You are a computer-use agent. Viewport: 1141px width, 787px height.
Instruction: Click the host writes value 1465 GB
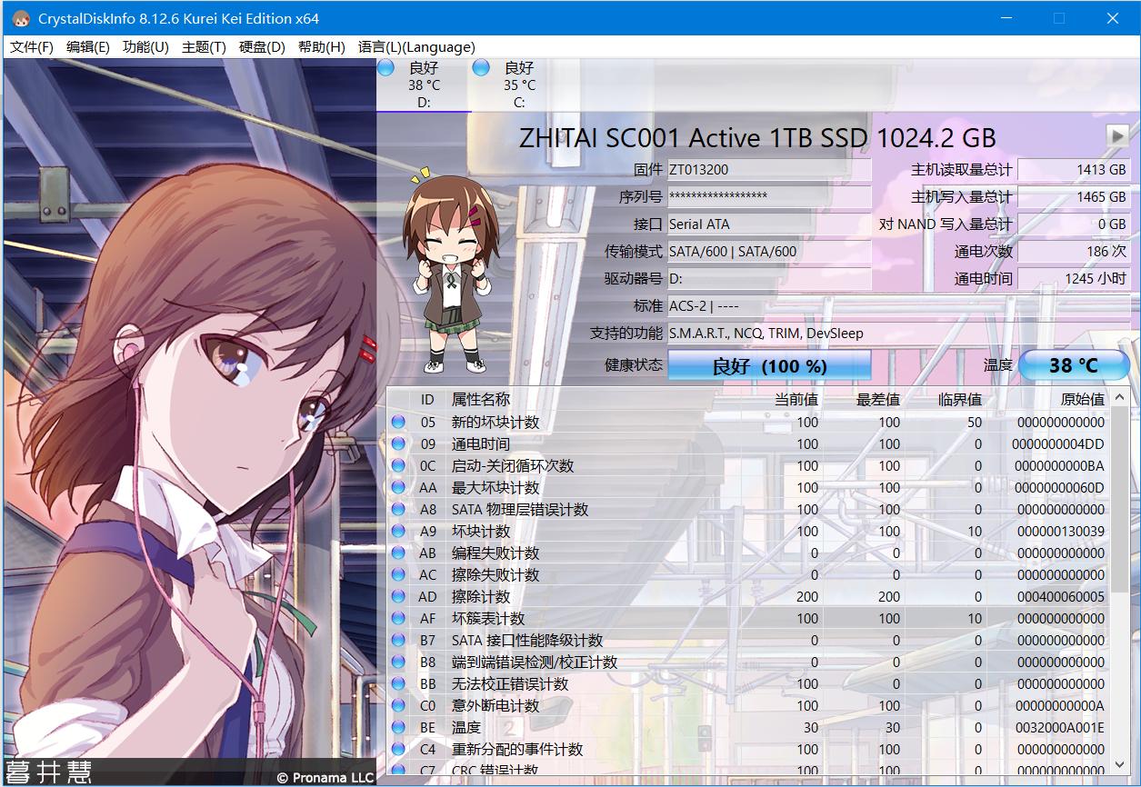click(x=1074, y=196)
